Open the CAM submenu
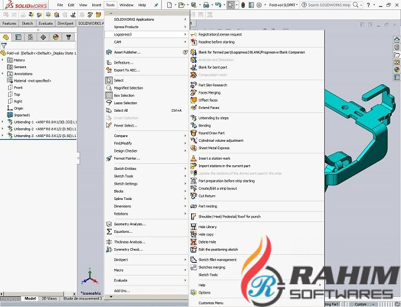 pyautogui.click(x=146, y=42)
